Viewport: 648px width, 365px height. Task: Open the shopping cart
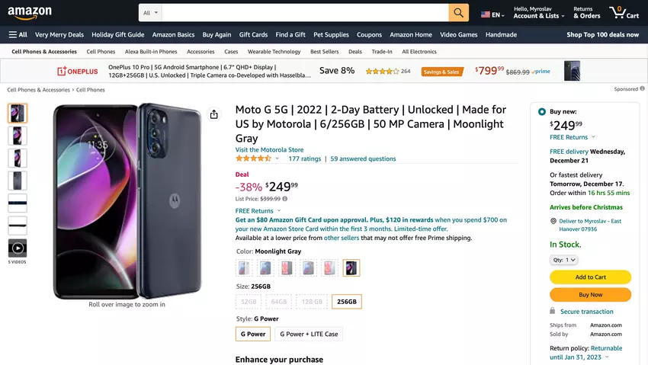click(624, 13)
